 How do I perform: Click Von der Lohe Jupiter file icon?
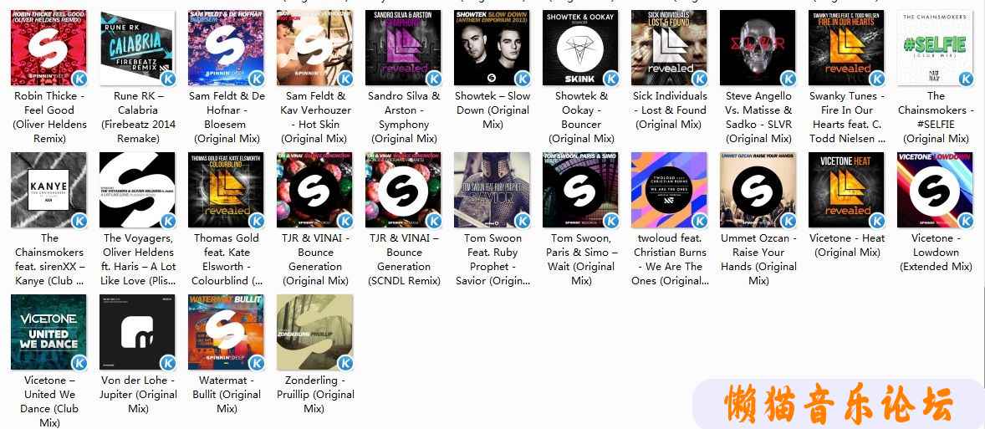click(138, 332)
